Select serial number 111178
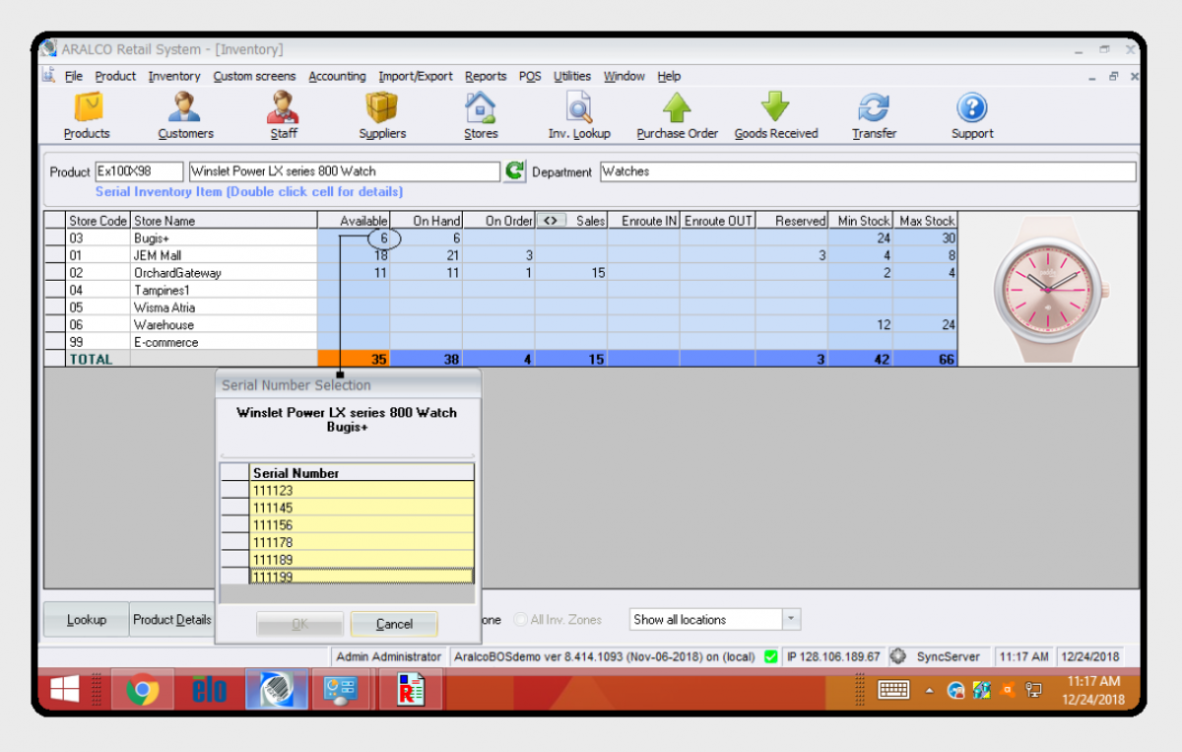 click(361, 542)
